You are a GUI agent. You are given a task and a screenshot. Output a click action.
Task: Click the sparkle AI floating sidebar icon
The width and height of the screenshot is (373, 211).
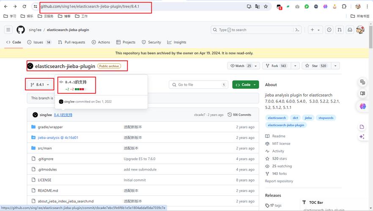tap(362, 136)
